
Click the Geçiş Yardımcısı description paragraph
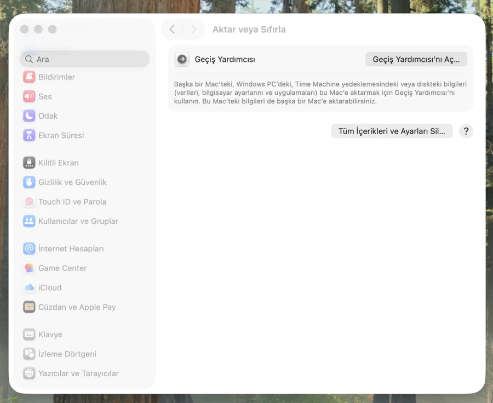[x=320, y=93]
